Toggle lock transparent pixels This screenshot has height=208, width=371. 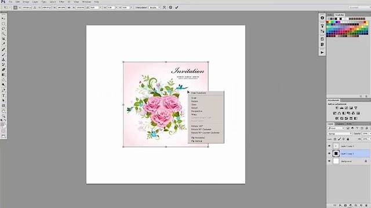coord(335,139)
